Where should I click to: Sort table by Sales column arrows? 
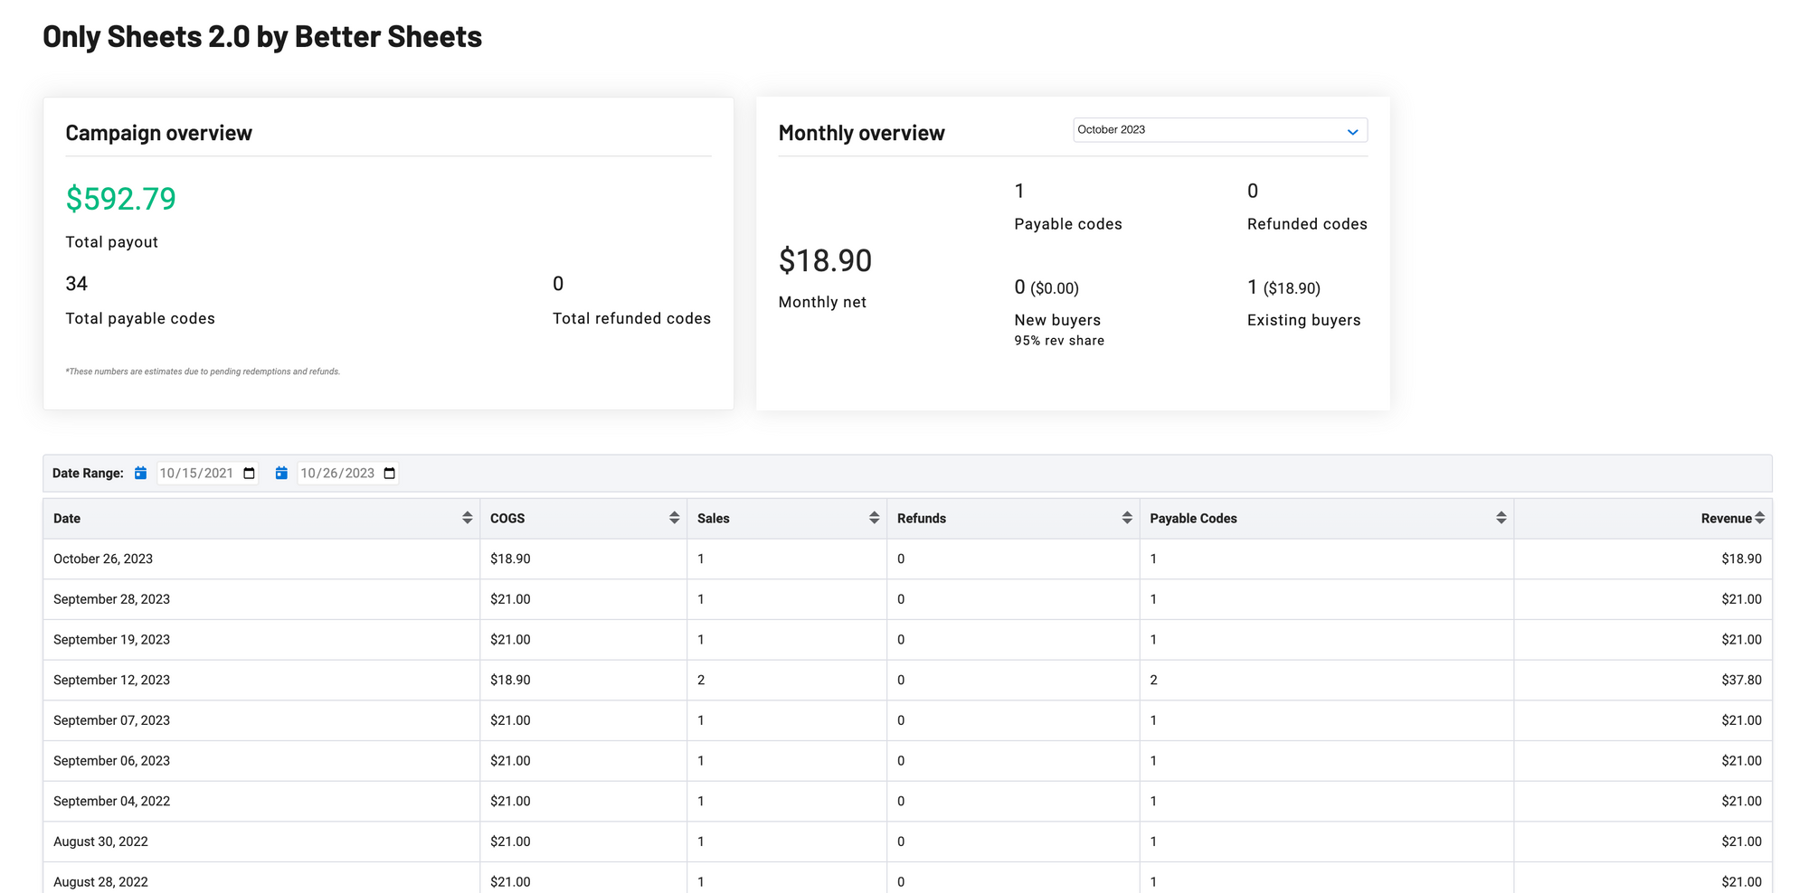874,518
